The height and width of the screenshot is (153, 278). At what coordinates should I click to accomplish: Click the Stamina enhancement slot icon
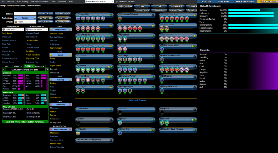pyautogui.click(x=120, y=133)
